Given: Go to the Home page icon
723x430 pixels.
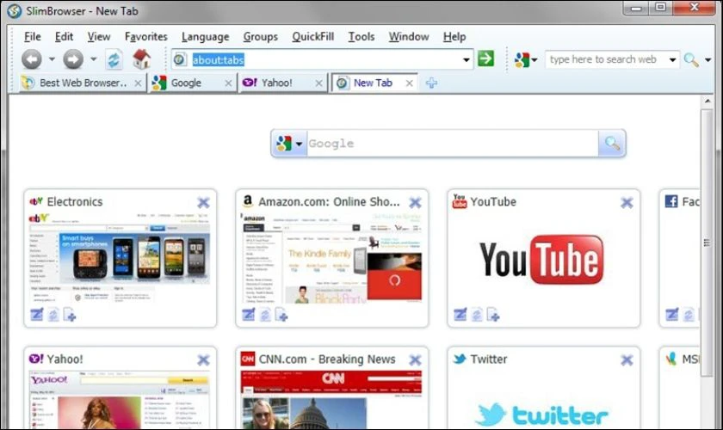Looking at the screenshot, I should click(141, 59).
